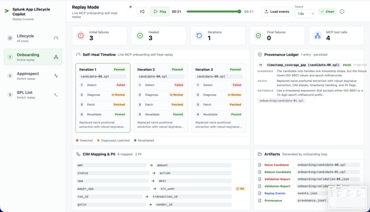
Task: Click the timestamp_coverage_gap ledger entry title
Action: (303, 65)
